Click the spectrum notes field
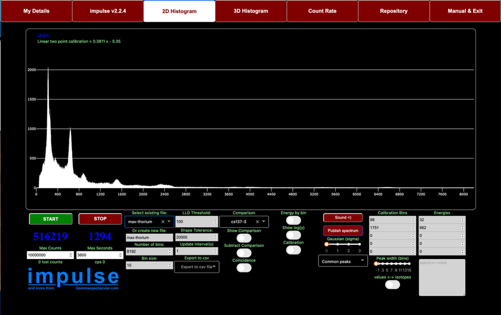 click(441, 277)
